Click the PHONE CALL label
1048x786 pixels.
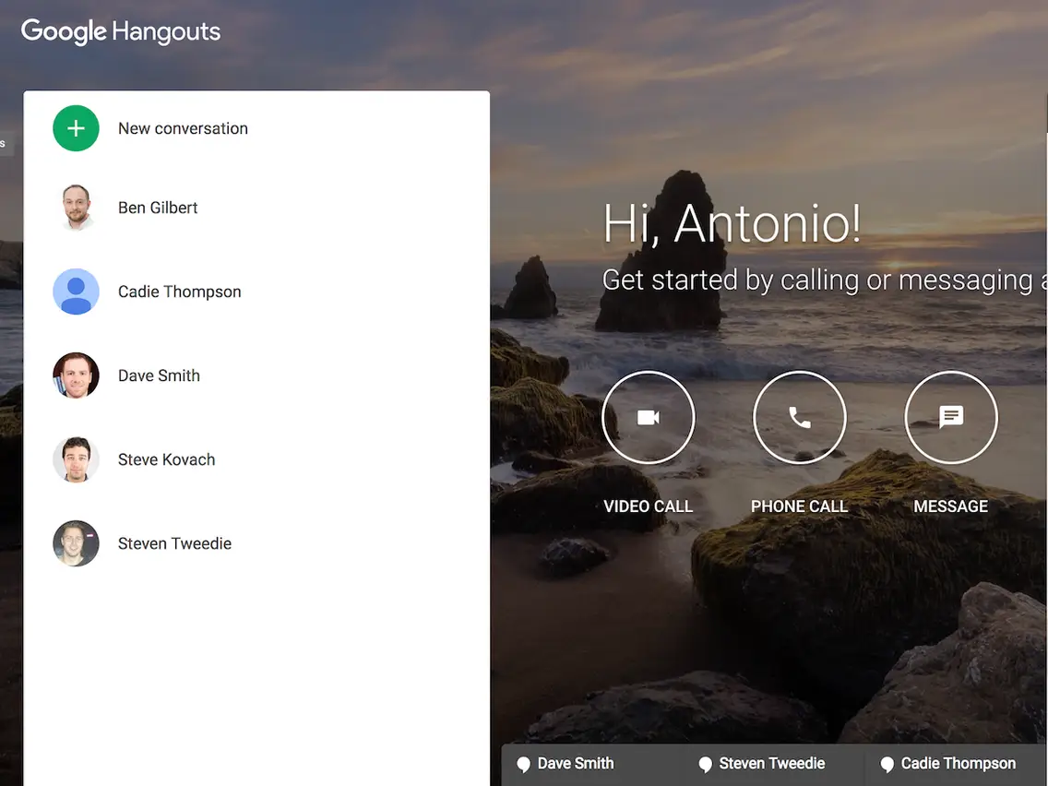799,506
